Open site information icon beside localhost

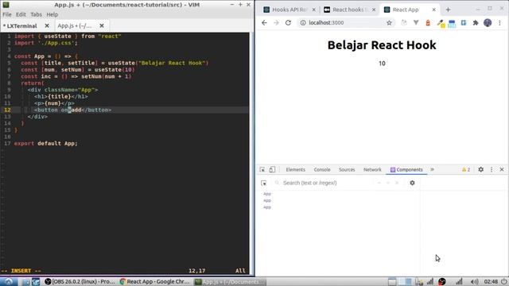coord(303,23)
